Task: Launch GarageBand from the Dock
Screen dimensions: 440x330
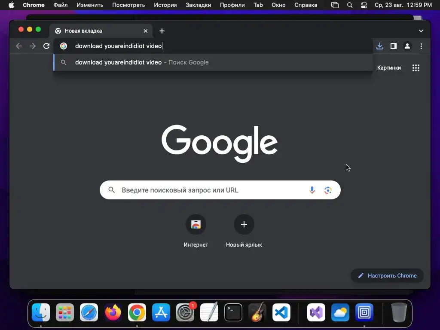Action: click(257, 312)
